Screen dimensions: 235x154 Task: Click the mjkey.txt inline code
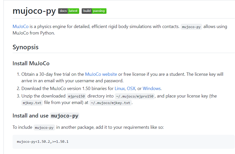32,103
